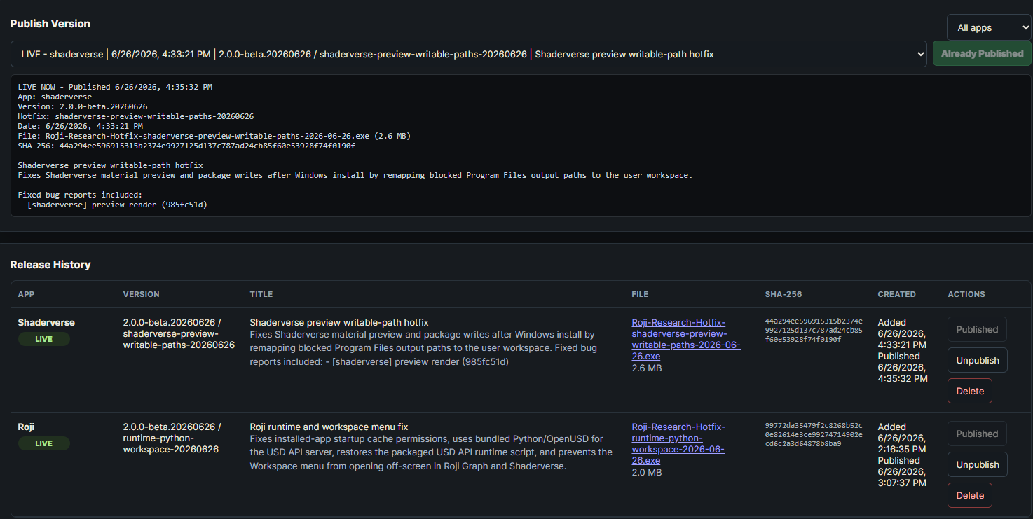Click the Roji SHA-256 hash cell
Screen dimensions: 1033x519
814,434
